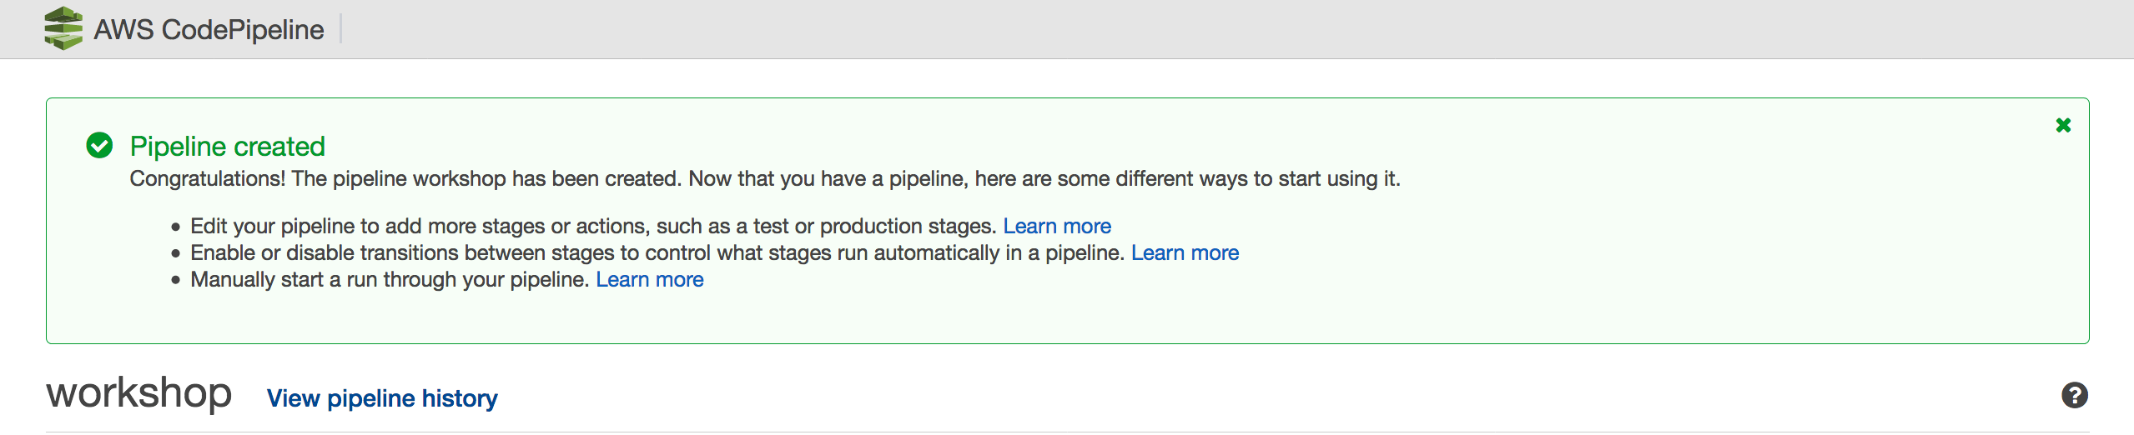Click the AWS CodePipeline title text
Image resolution: width=2134 pixels, height=435 pixels.
click(209, 29)
